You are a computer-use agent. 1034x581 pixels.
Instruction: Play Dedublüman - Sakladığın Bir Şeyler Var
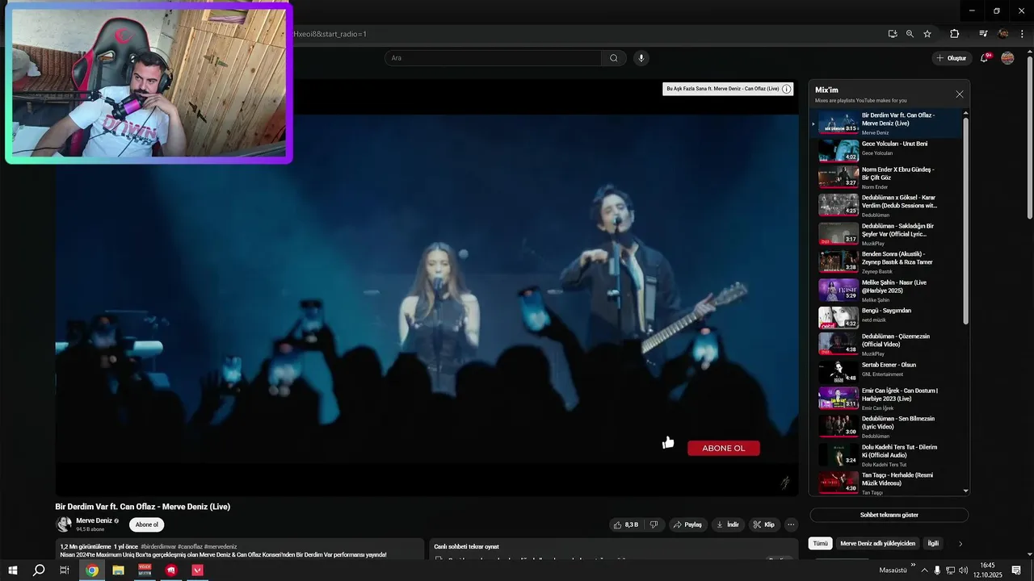point(889,233)
